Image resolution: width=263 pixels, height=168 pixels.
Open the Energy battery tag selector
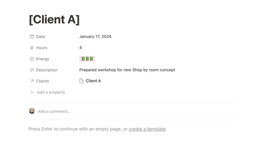tap(87, 59)
